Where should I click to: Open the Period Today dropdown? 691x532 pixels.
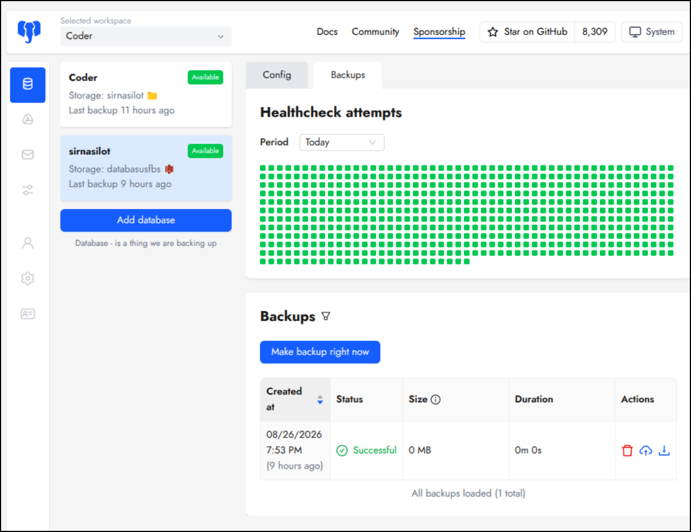(342, 142)
